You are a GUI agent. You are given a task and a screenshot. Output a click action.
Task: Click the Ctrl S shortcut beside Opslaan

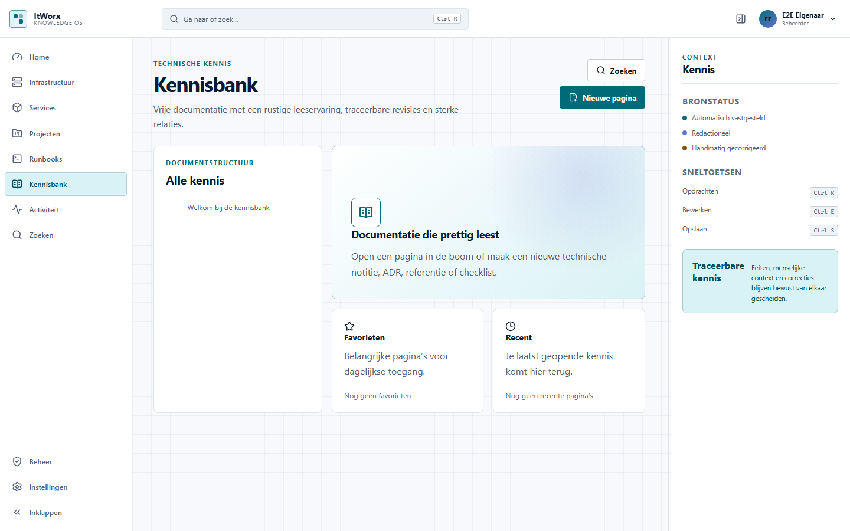(824, 230)
